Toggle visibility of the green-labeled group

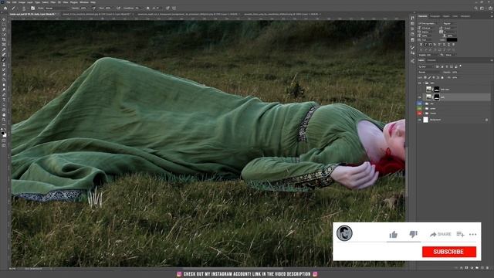420,108
